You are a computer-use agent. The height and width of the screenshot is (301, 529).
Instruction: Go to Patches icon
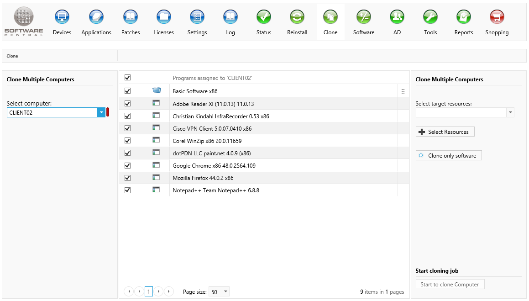pos(131,17)
